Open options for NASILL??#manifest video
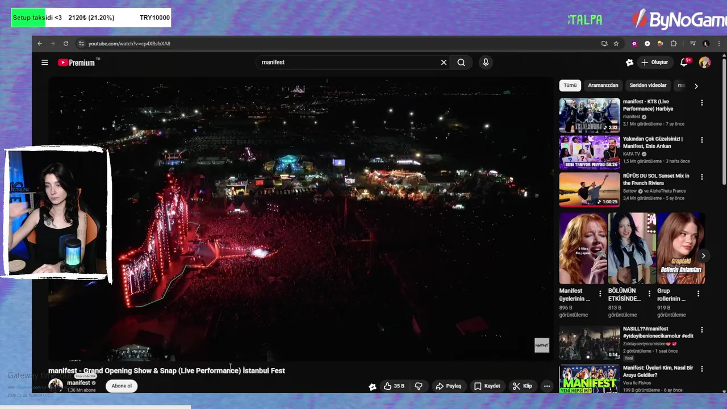The height and width of the screenshot is (409, 727). pos(702,329)
